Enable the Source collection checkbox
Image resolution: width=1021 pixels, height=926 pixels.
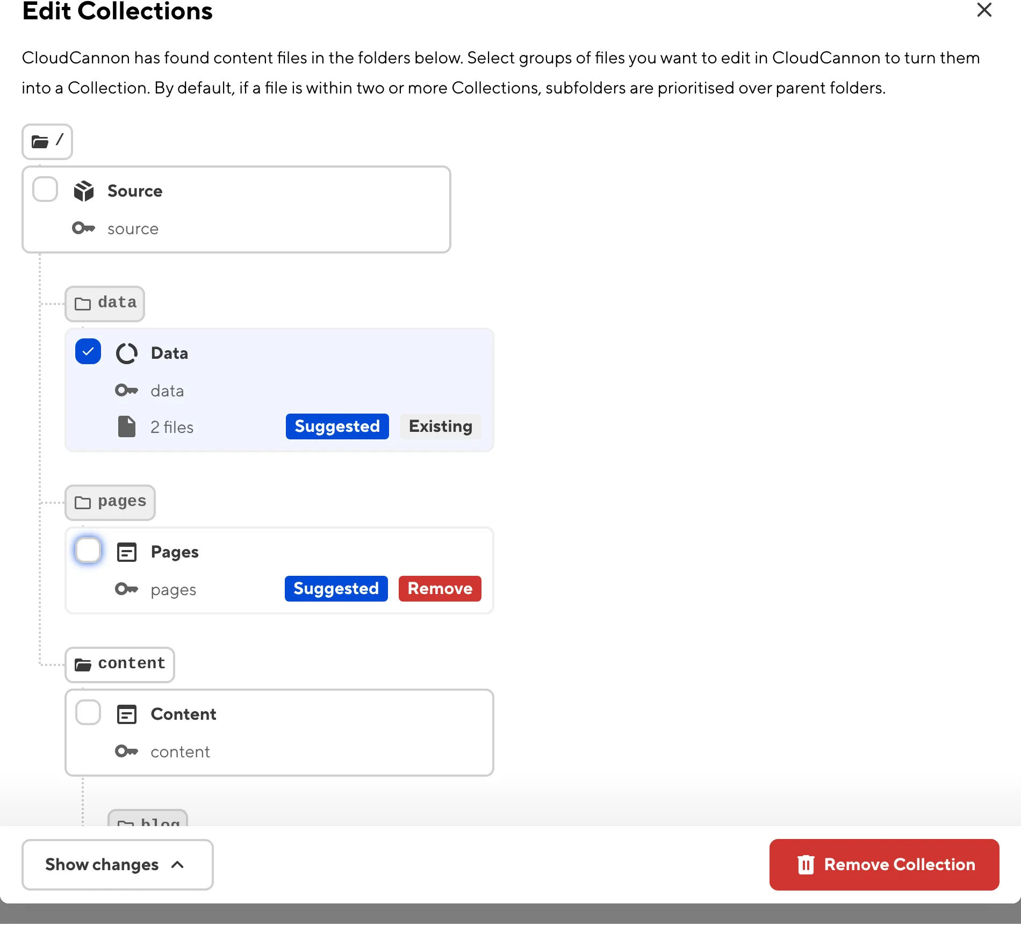[45, 189]
